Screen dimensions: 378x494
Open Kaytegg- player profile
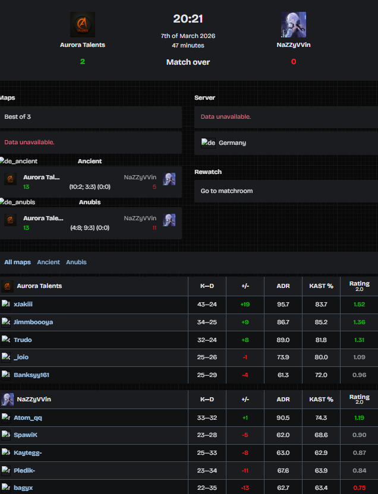(28, 452)
